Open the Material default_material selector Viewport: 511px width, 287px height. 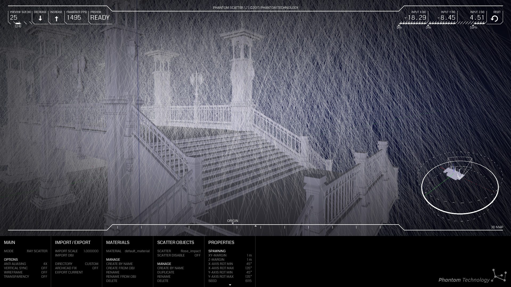[x=137, y=251]
